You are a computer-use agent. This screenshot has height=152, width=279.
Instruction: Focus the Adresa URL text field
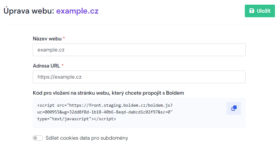pos(139,77)
